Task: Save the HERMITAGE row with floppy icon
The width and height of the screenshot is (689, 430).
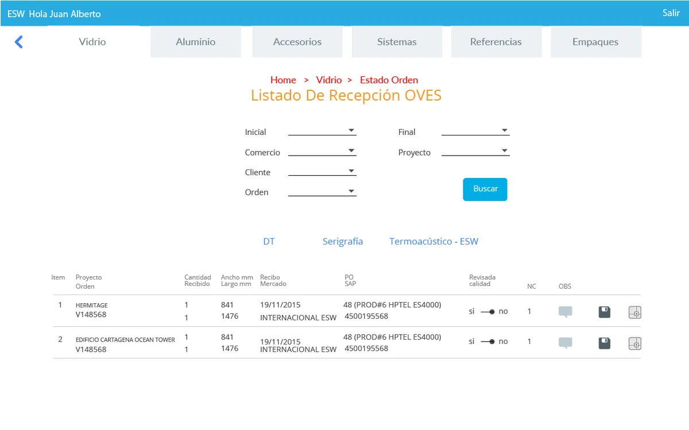Action: click(605, 312)
